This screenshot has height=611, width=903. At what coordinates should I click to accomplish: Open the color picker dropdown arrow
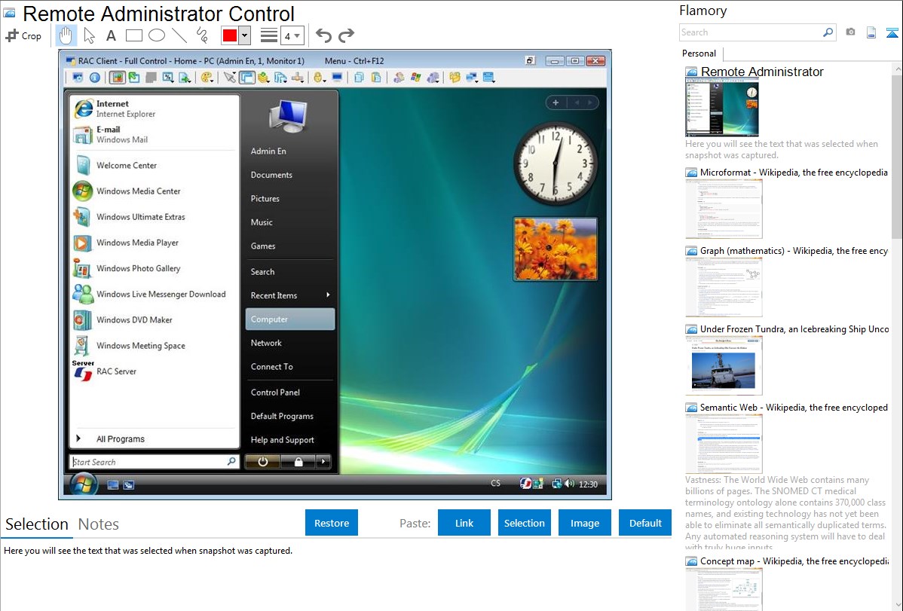244,35
